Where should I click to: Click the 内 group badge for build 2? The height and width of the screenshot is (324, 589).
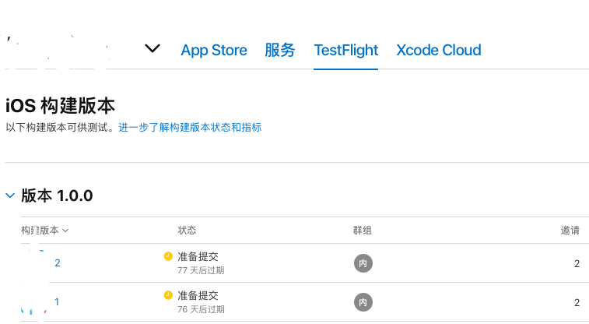(363, 263)
